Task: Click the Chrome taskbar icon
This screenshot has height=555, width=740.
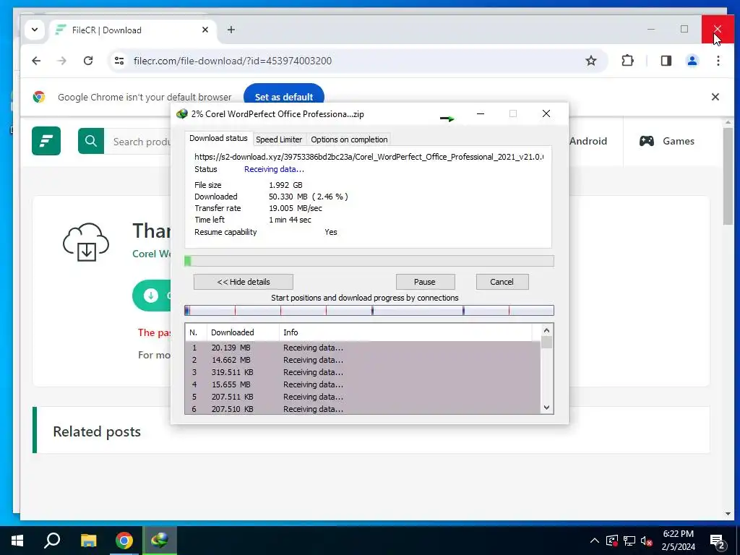Action: point(124,541)
